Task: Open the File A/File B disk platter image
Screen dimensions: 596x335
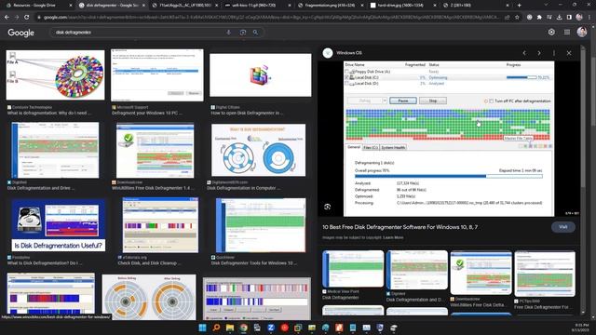Action: [x=55, y=74]
